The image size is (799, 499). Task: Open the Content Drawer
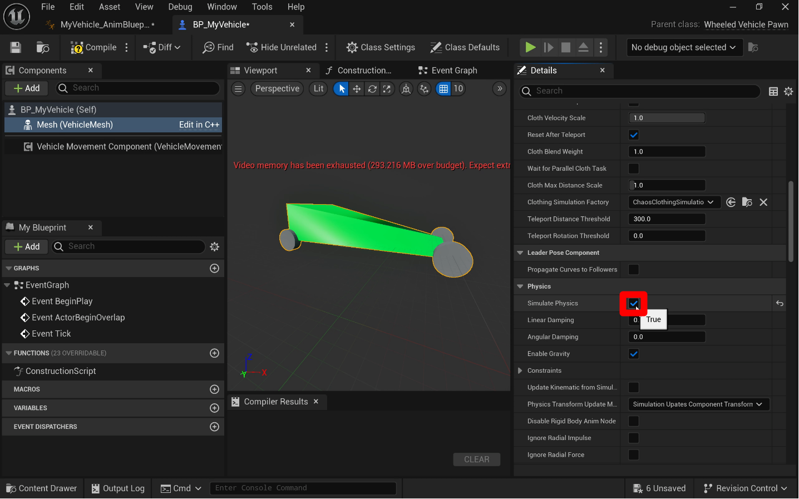42,488
